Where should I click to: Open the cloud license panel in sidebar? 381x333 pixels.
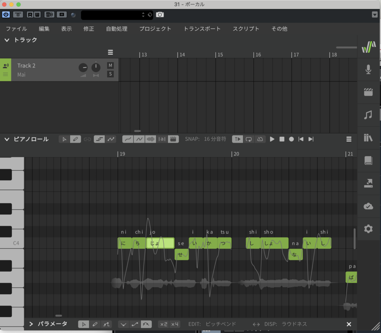point(368,206)
